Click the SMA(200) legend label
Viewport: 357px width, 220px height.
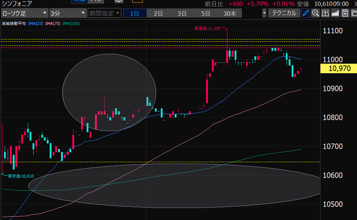point(71,23)
